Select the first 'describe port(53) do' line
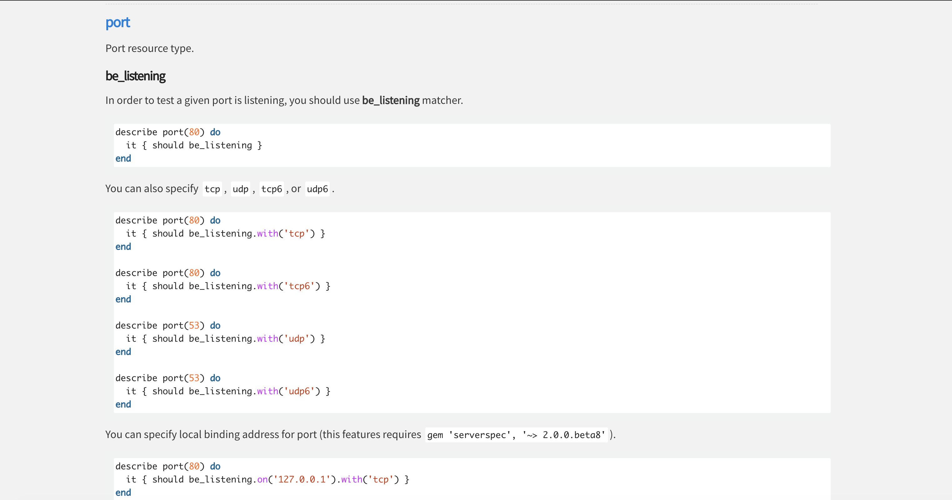Viewport: 952px width, 500px height. tap(168, 325)
